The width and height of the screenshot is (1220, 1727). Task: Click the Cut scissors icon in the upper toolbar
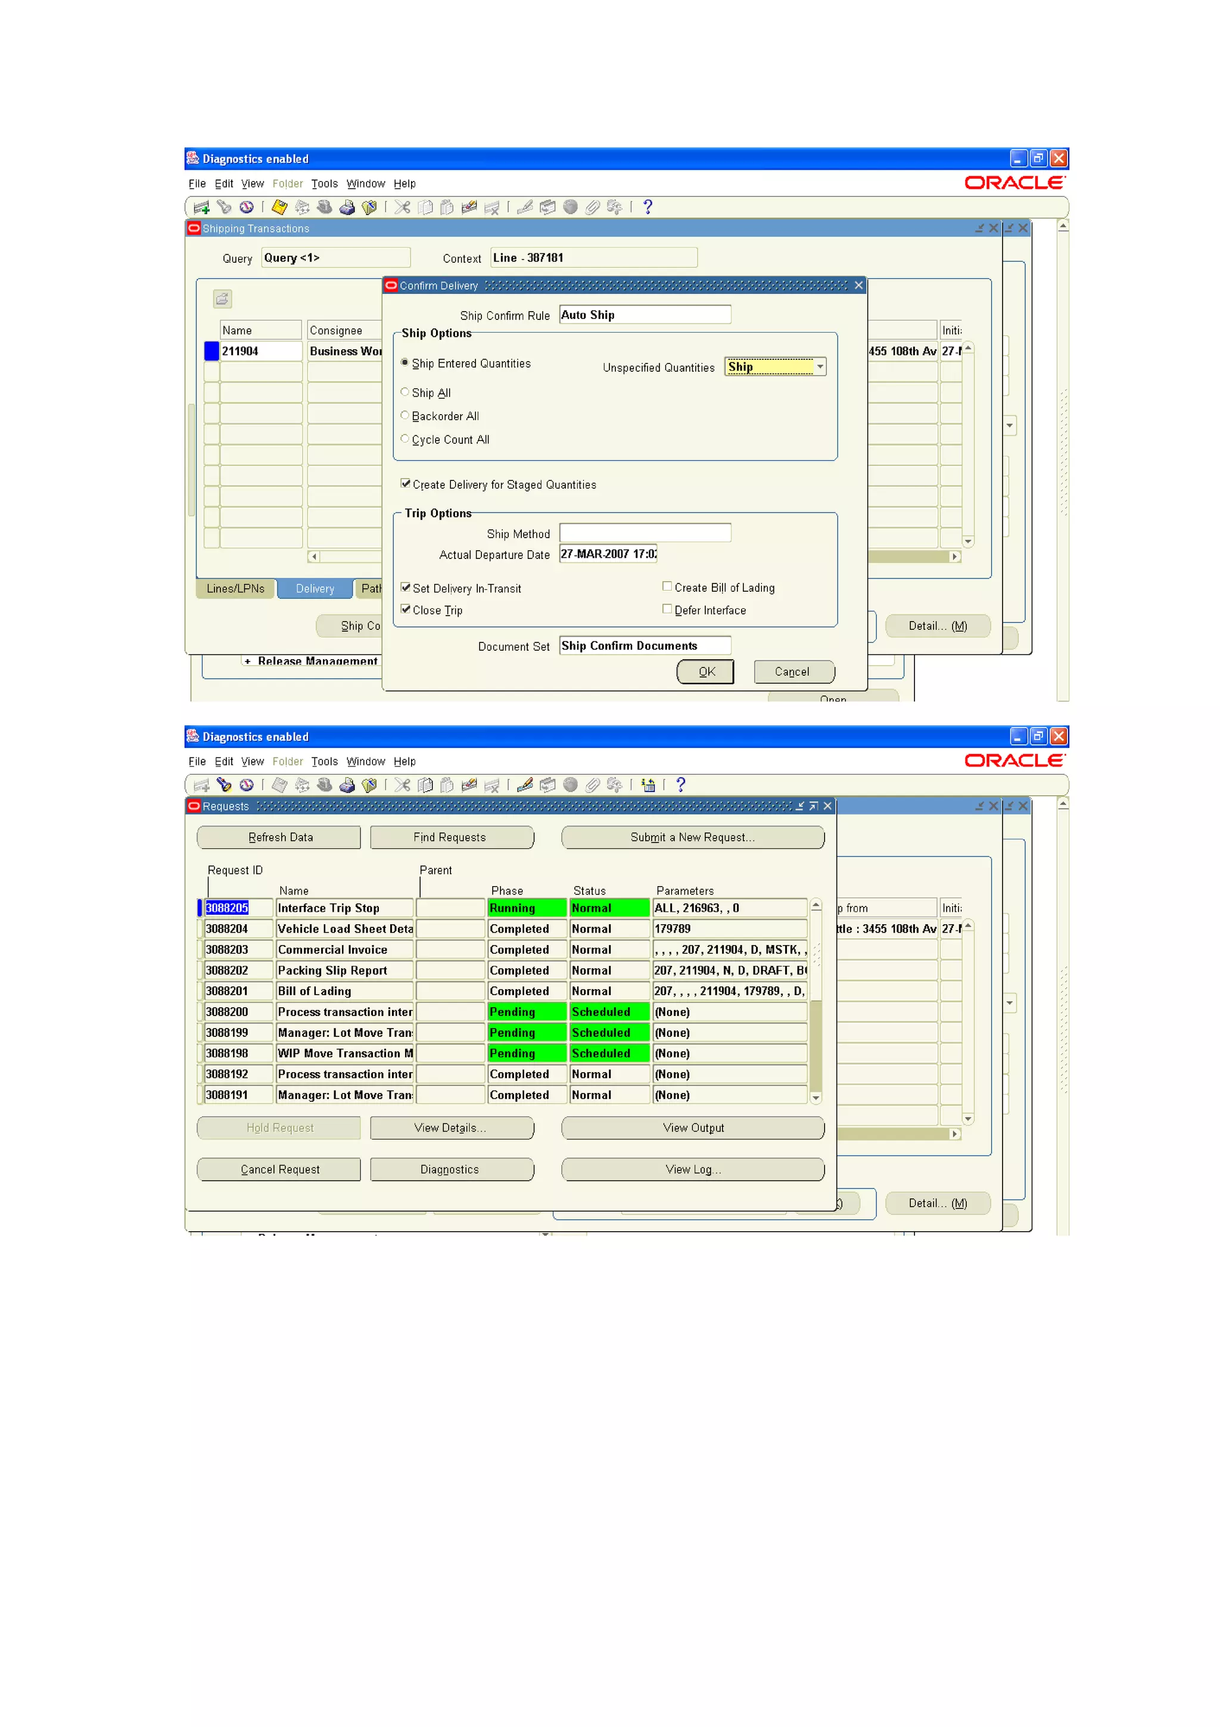[x=403, y=207]
